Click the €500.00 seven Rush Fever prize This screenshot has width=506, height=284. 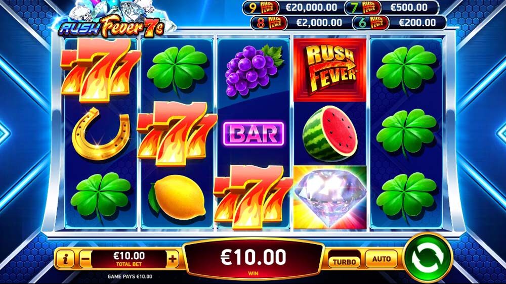click(x=392, y=8)
